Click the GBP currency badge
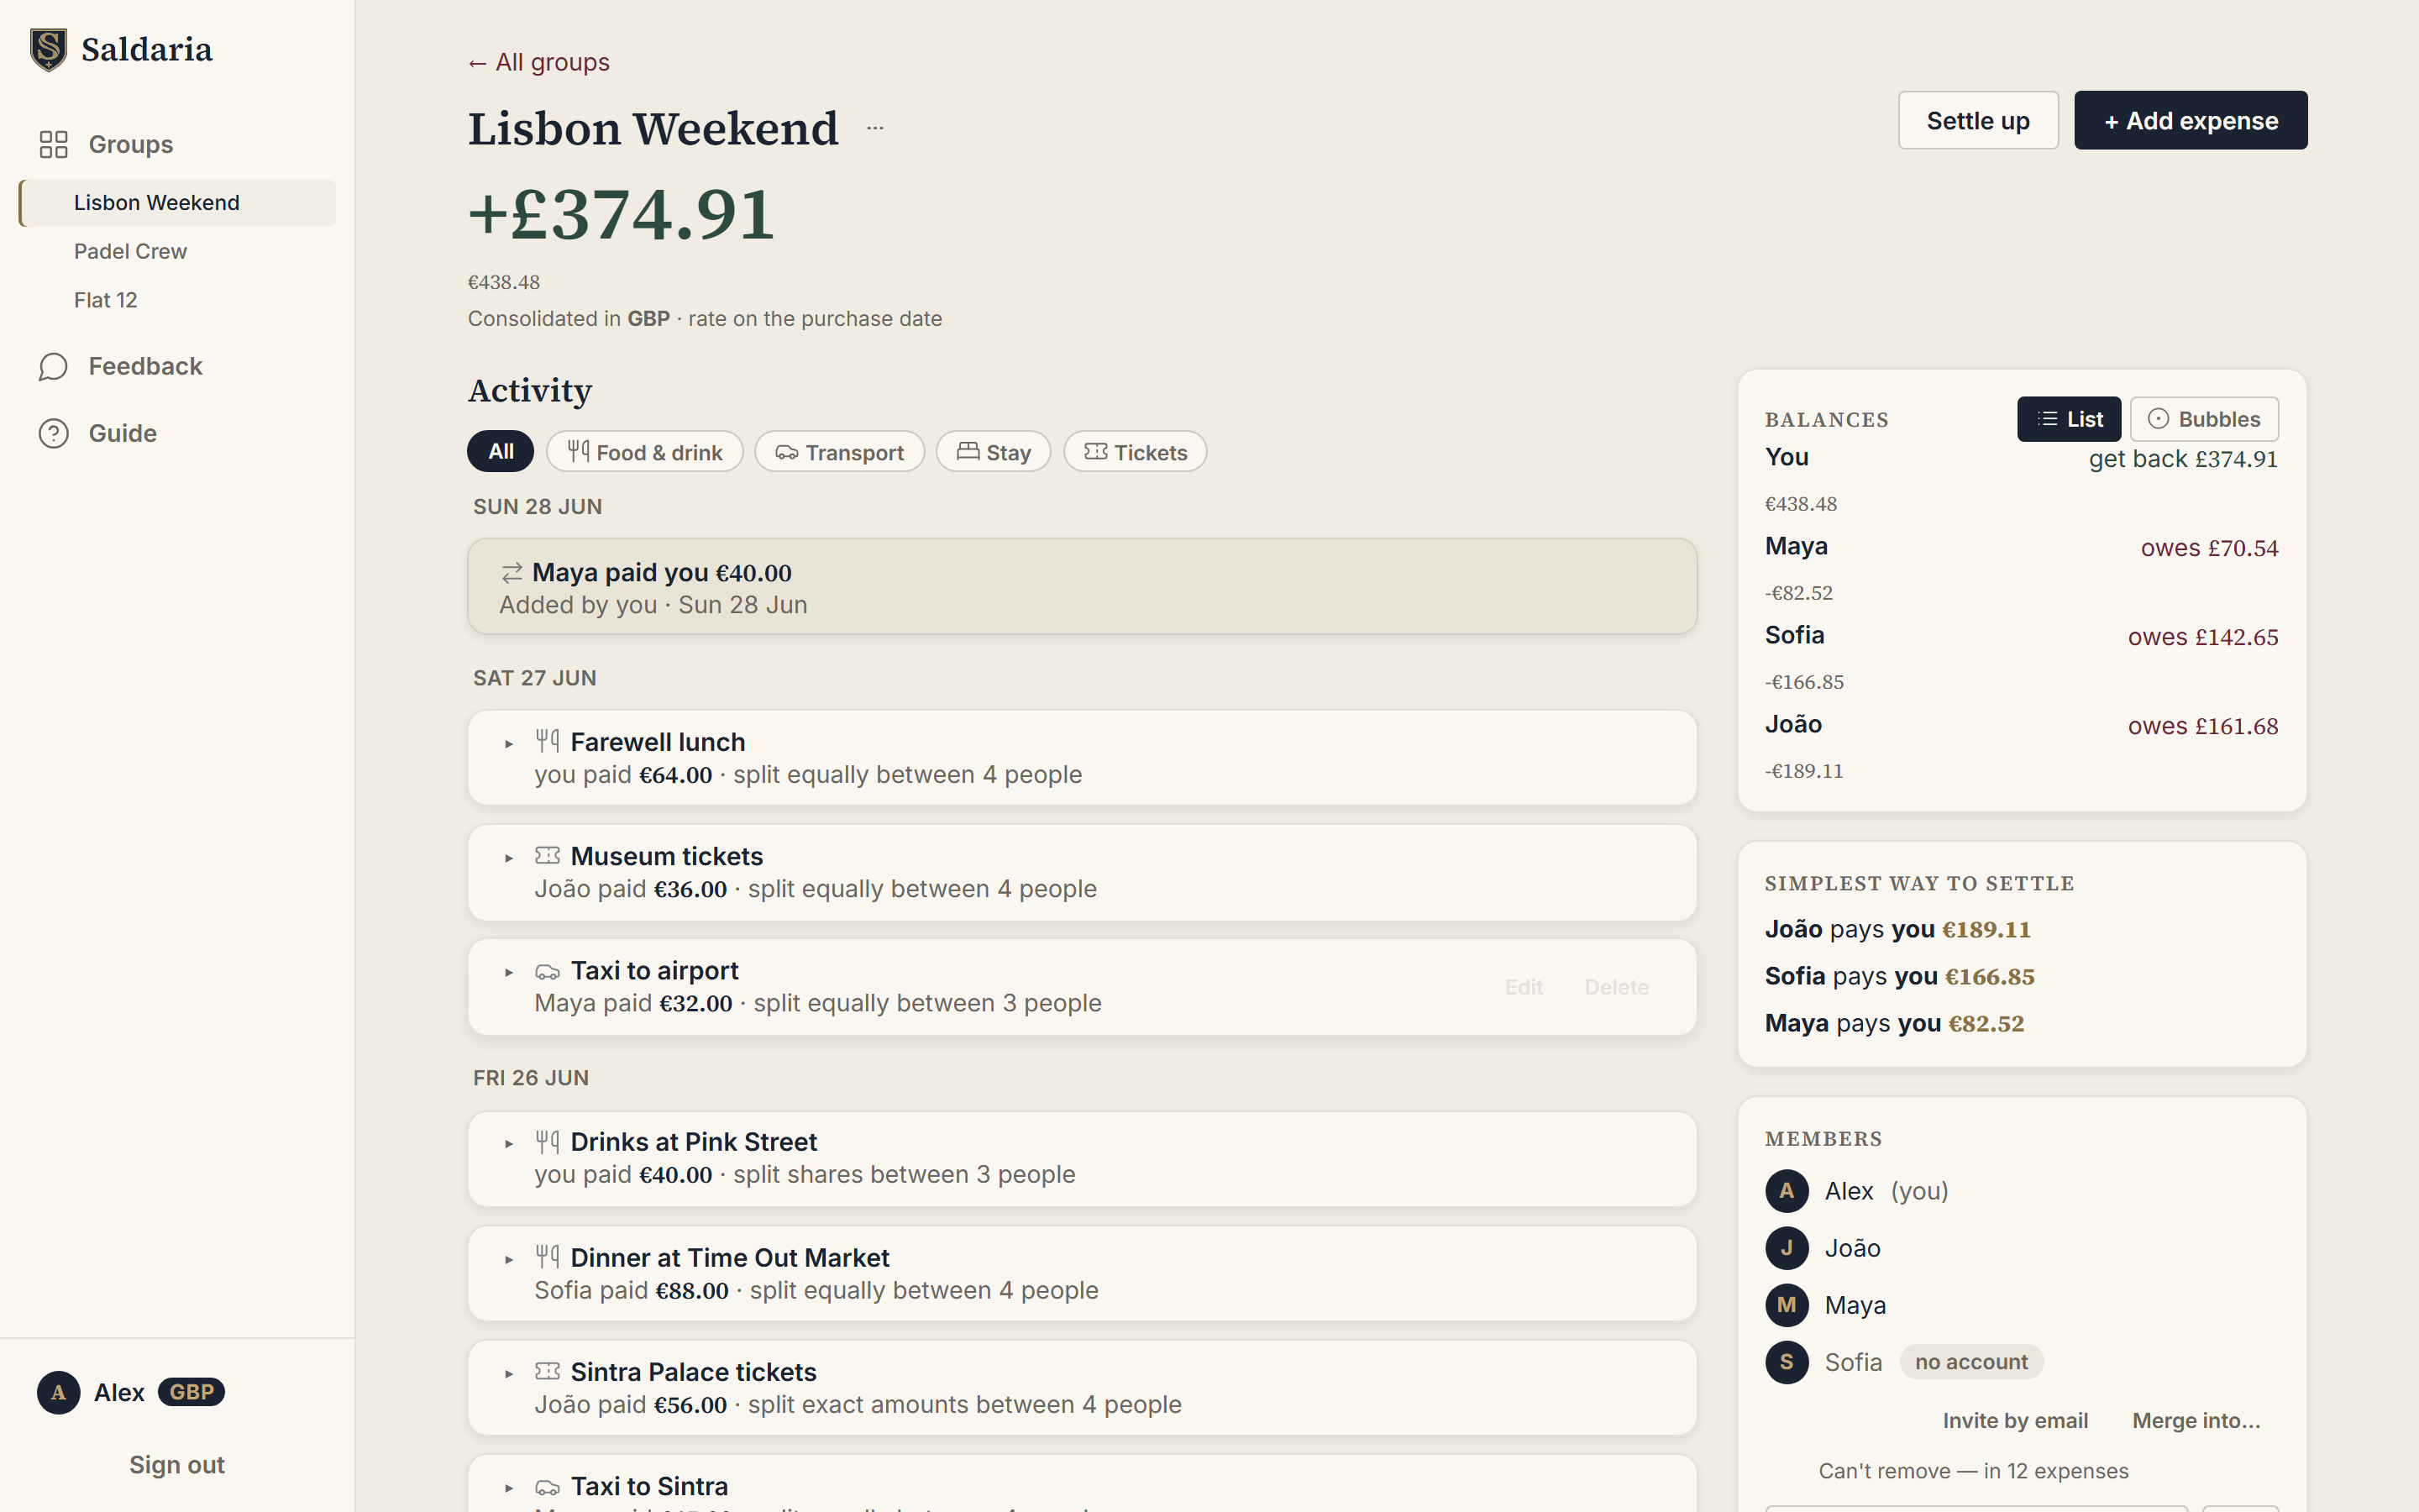This screenshot has width=2419, height=1512. click(191, 1392)
